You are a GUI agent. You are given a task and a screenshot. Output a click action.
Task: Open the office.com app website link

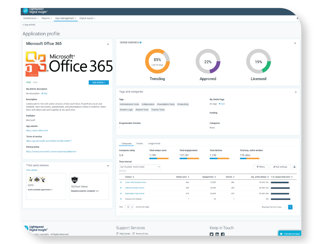(x=37, y=131)
